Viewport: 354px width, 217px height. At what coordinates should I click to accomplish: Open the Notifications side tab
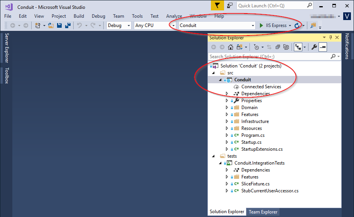(347, 46)
